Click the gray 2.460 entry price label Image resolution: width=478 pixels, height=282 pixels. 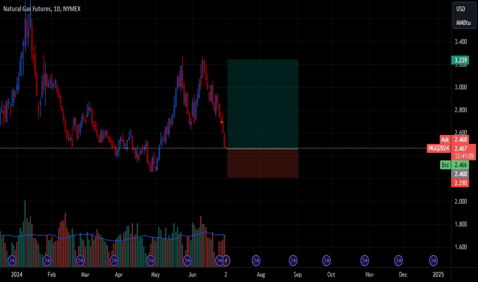[460, 174]
